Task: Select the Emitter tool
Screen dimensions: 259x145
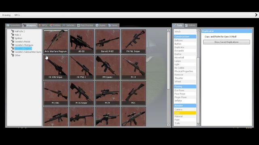Action: [185, 54]
